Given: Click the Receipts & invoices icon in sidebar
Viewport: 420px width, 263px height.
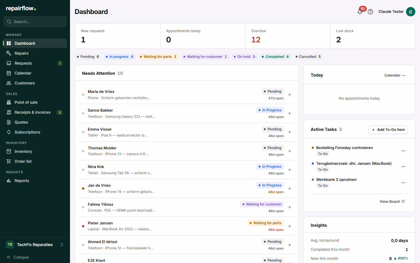Looking at the screenshot, I should pyautogui.click(x=9, y=112).
